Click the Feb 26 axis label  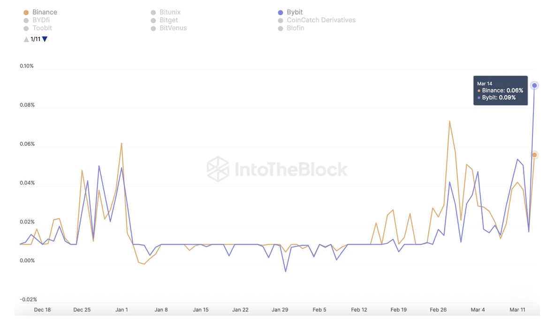click(x=438, y=310)
